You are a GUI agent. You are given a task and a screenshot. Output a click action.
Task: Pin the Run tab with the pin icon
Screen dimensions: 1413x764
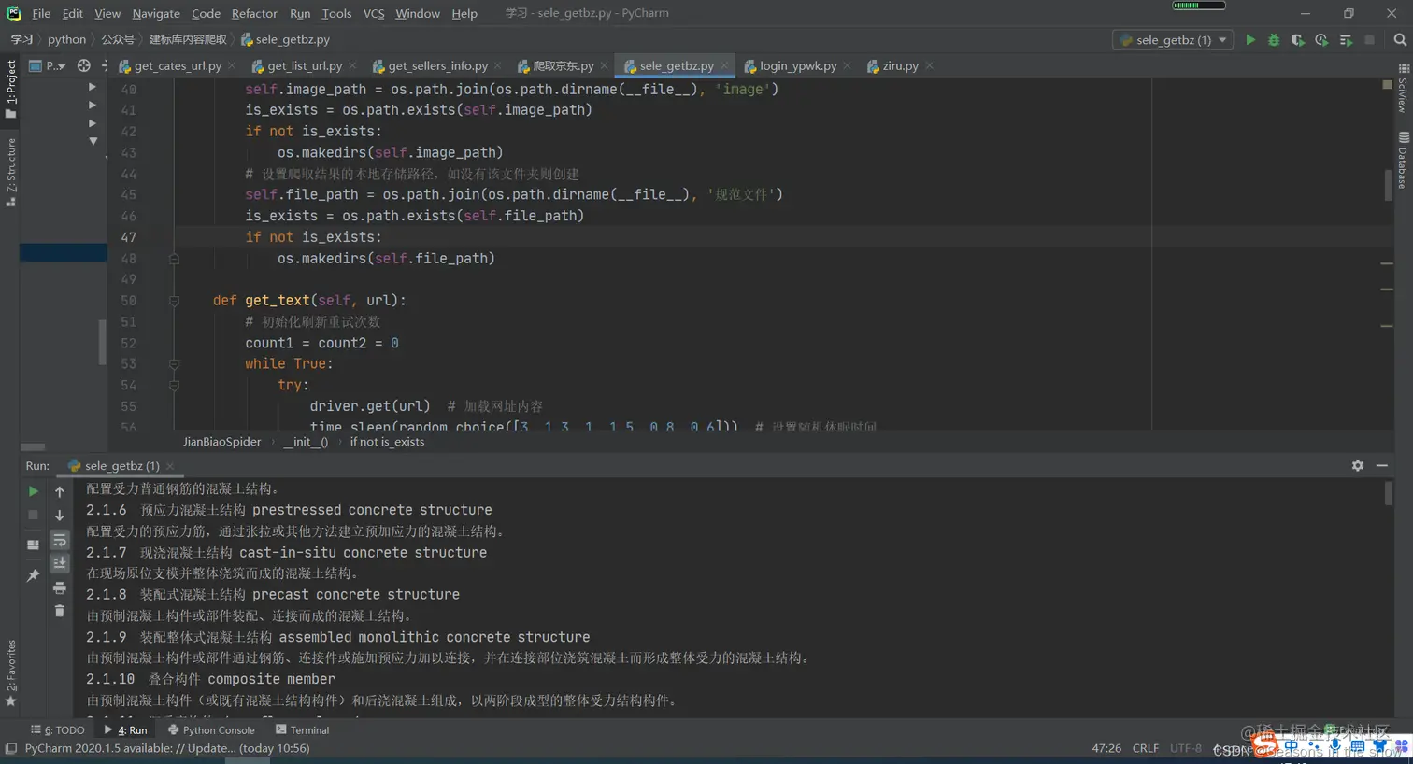[33, 575]
